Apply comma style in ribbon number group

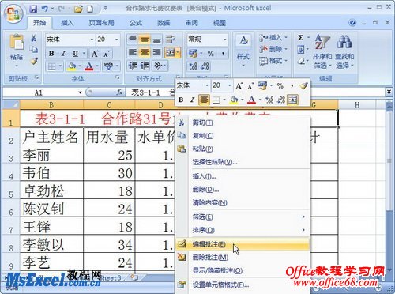pos(223,54)
